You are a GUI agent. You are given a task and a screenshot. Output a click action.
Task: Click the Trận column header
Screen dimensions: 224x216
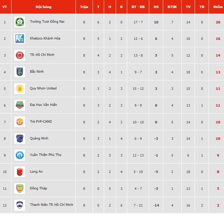pos(84,7)
